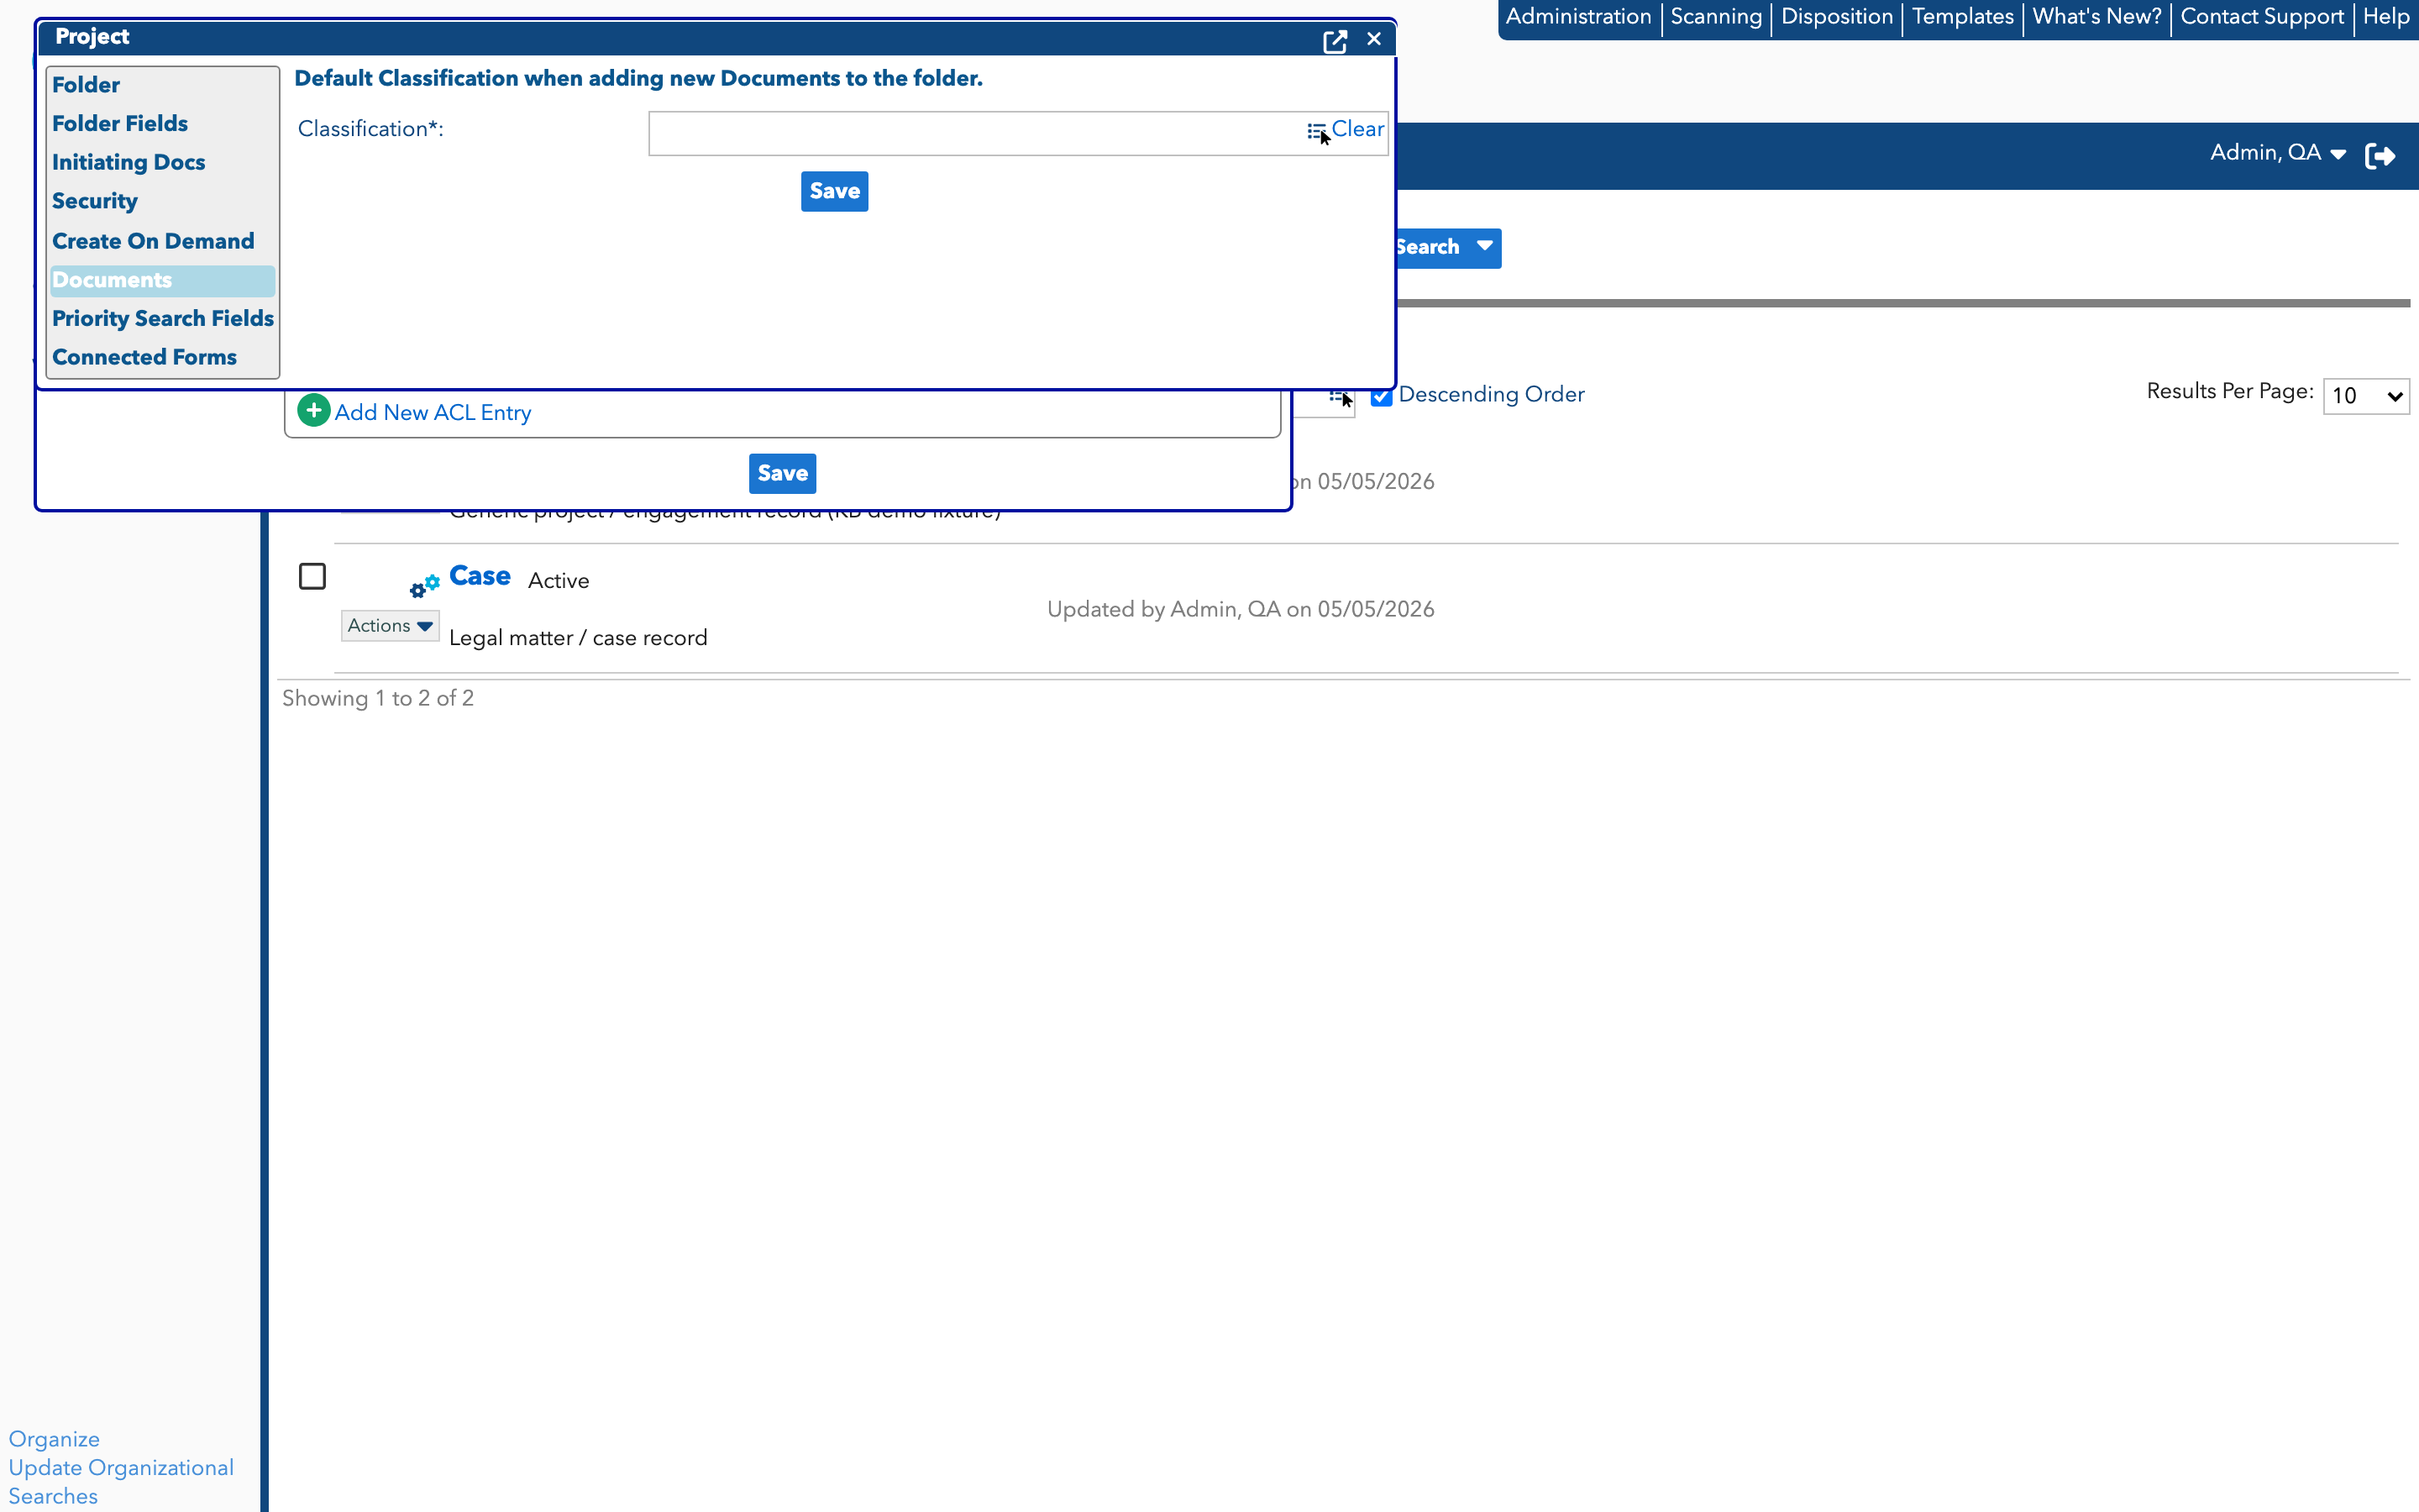Save the default Classification setting
Screen dimensions: 2419x1512
(x=835, y=192)
